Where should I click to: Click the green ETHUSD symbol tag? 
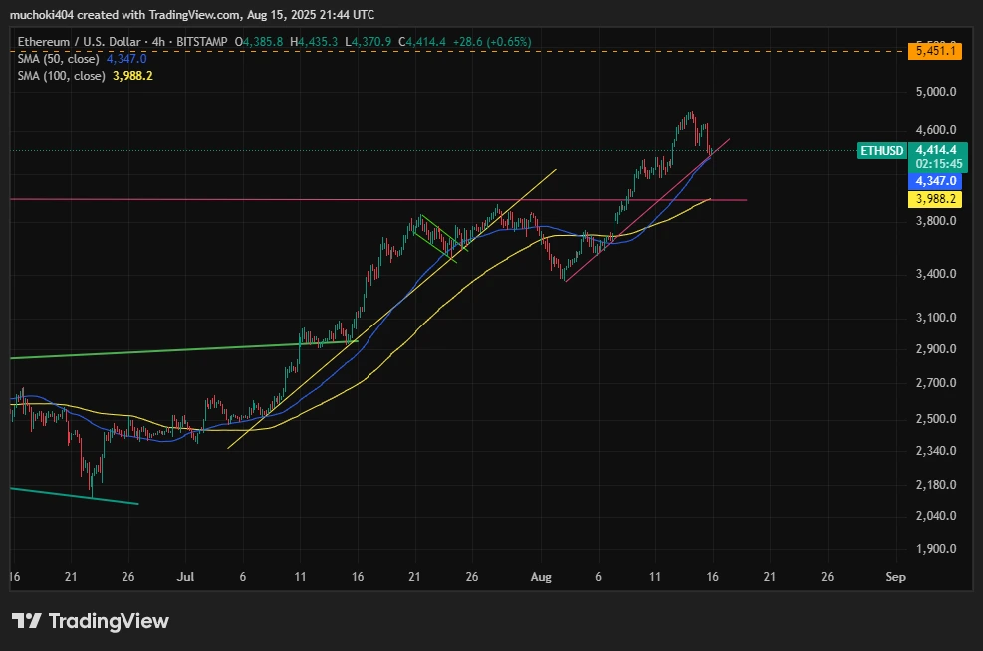[x=882, y=151]
